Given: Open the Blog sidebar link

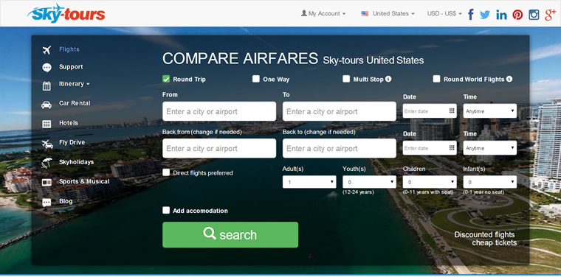Looking at the screenshot, I should pos(66,201).
